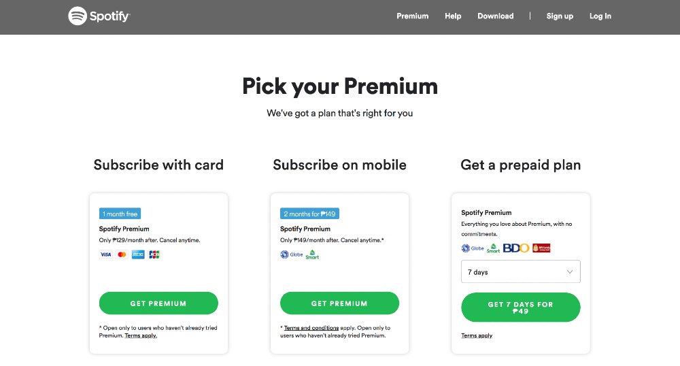The width and height of the screenshot is (680, 366).
Task: Open the 7 days duration dropdown
Action: pyautogui.click(x=520, y=271)
